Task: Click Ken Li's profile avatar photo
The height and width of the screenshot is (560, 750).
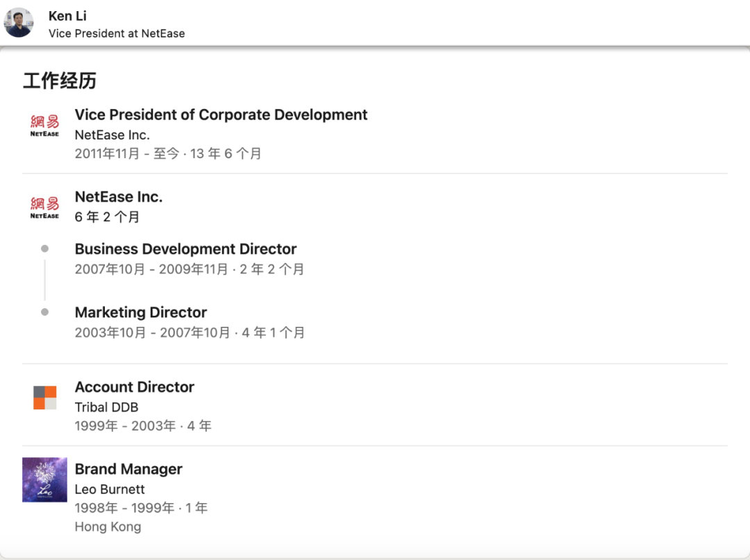Action: click(x=19, y=22)
